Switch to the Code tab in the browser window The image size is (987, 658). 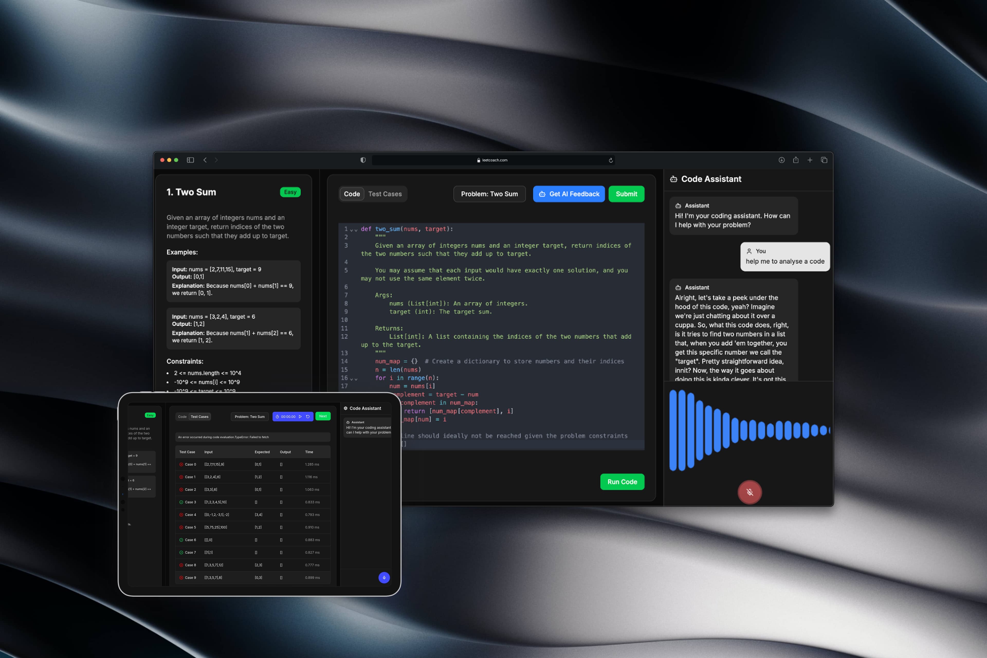point(352,194)
